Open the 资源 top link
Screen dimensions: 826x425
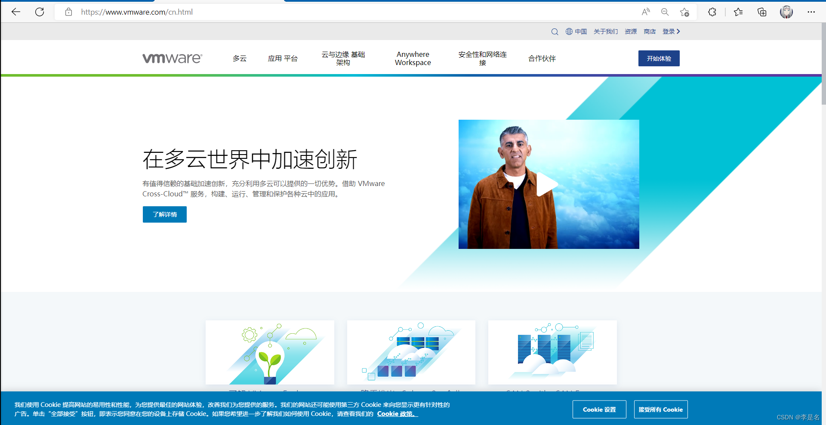631,31
